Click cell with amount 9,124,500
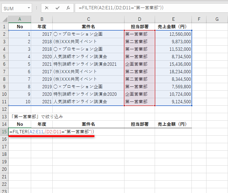 click(x=173, y=102)
